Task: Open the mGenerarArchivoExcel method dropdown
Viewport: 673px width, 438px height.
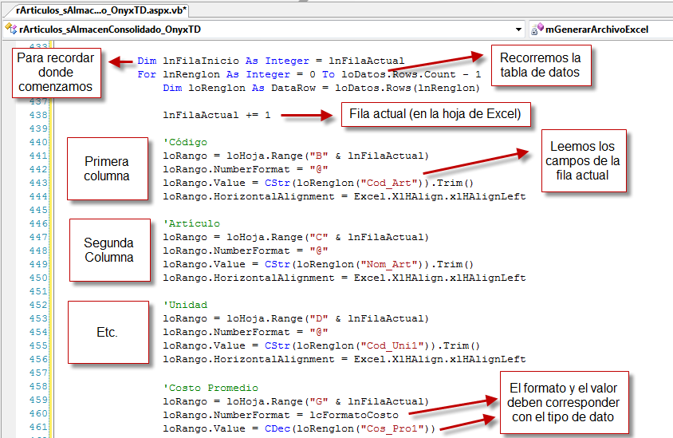Action: tap(601, 30)
